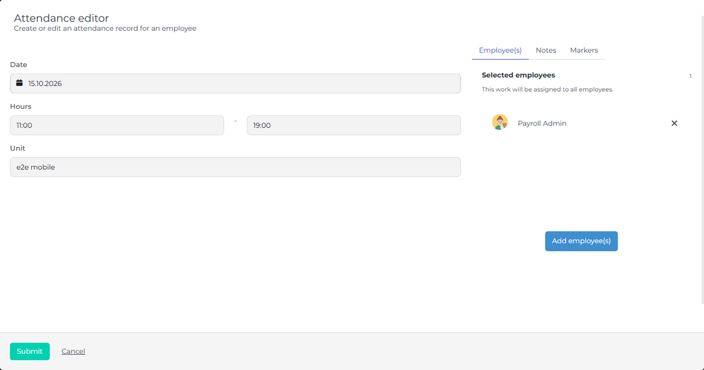704x370 pixels.
Task: Edit the start hour field 11:00
Action: [117, 125]
